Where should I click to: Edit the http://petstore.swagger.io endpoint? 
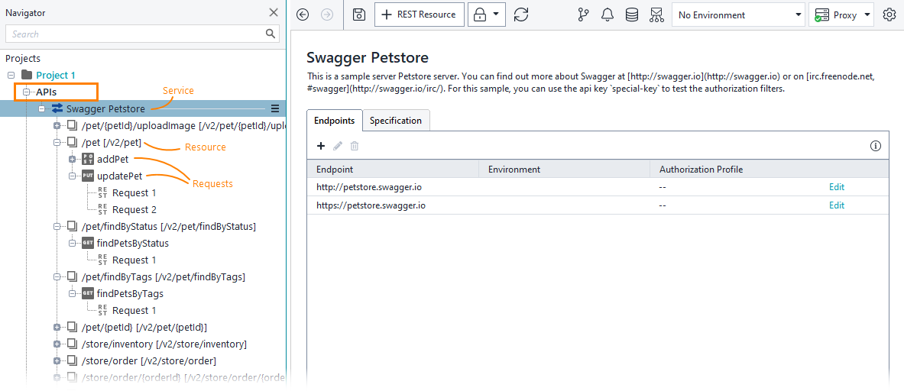[x=837, y=187]
